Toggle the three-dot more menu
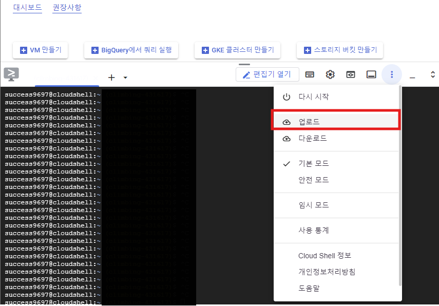This screenshot has width=439, height=306. (x=392, y=74)
